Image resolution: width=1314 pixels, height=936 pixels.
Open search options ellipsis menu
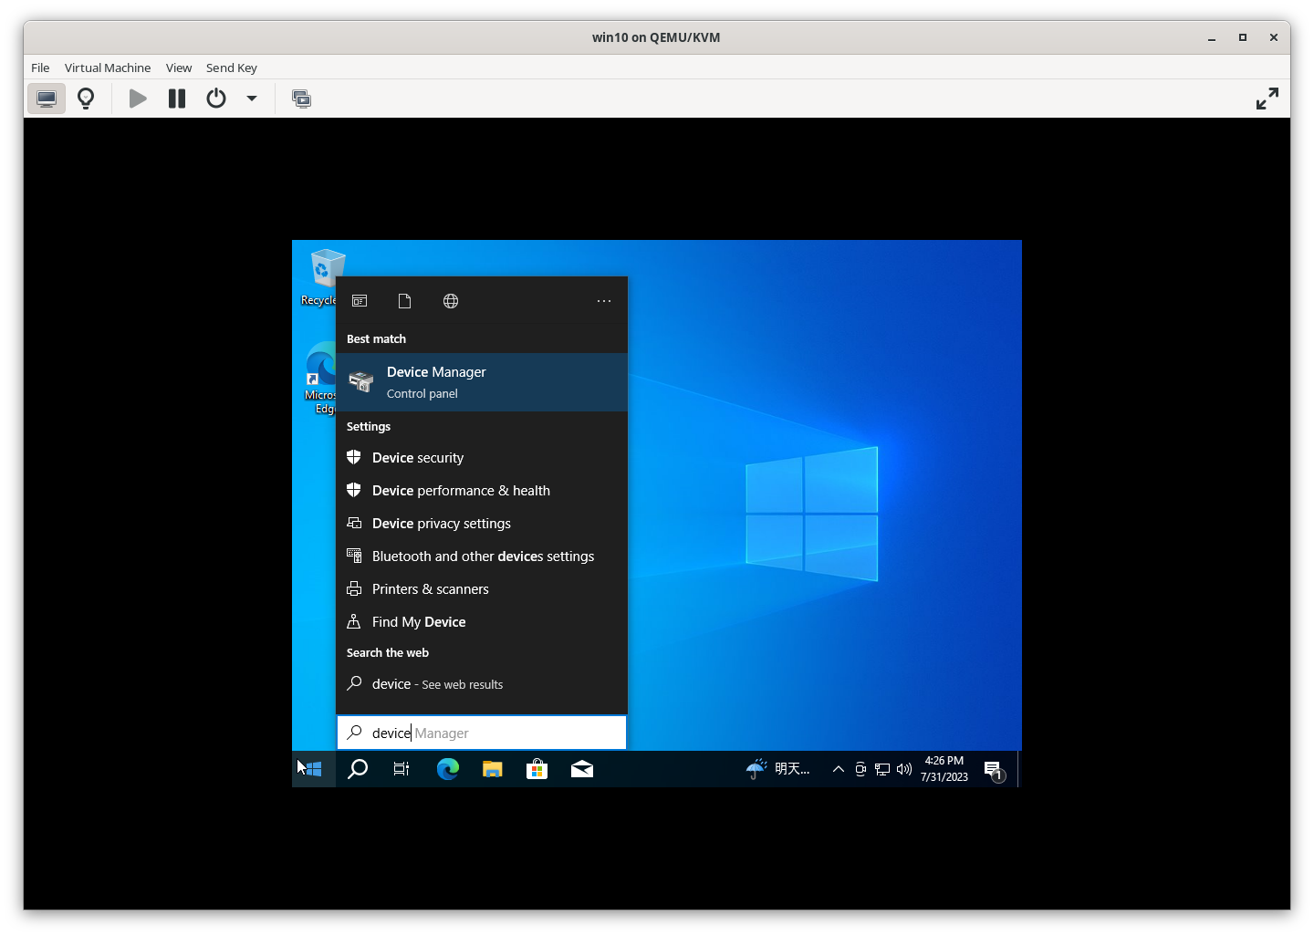click(604, 301)
